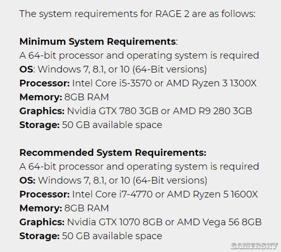Click the recommended Memory 8GB RAM line

pyautogui.click(x=64, y=208)
